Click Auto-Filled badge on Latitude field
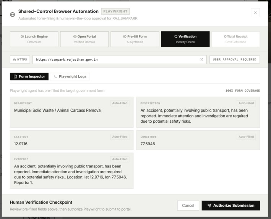The image size is (271, 219). (x=120, y=137)
